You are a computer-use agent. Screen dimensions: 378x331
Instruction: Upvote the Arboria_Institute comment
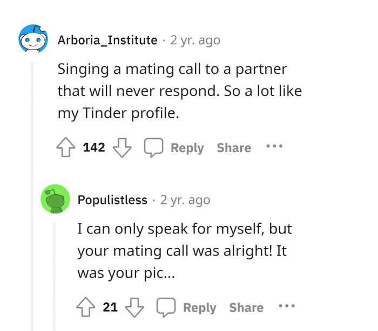(x=67, y=148)
